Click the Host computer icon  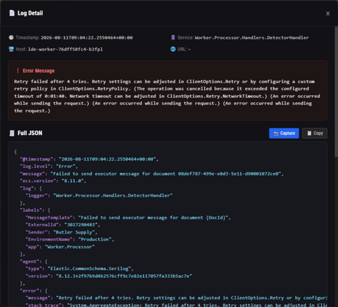coord(11,49)
